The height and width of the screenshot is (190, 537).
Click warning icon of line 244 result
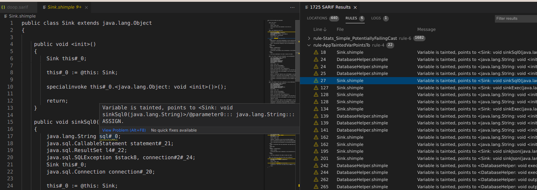click(x=316, y=172)
